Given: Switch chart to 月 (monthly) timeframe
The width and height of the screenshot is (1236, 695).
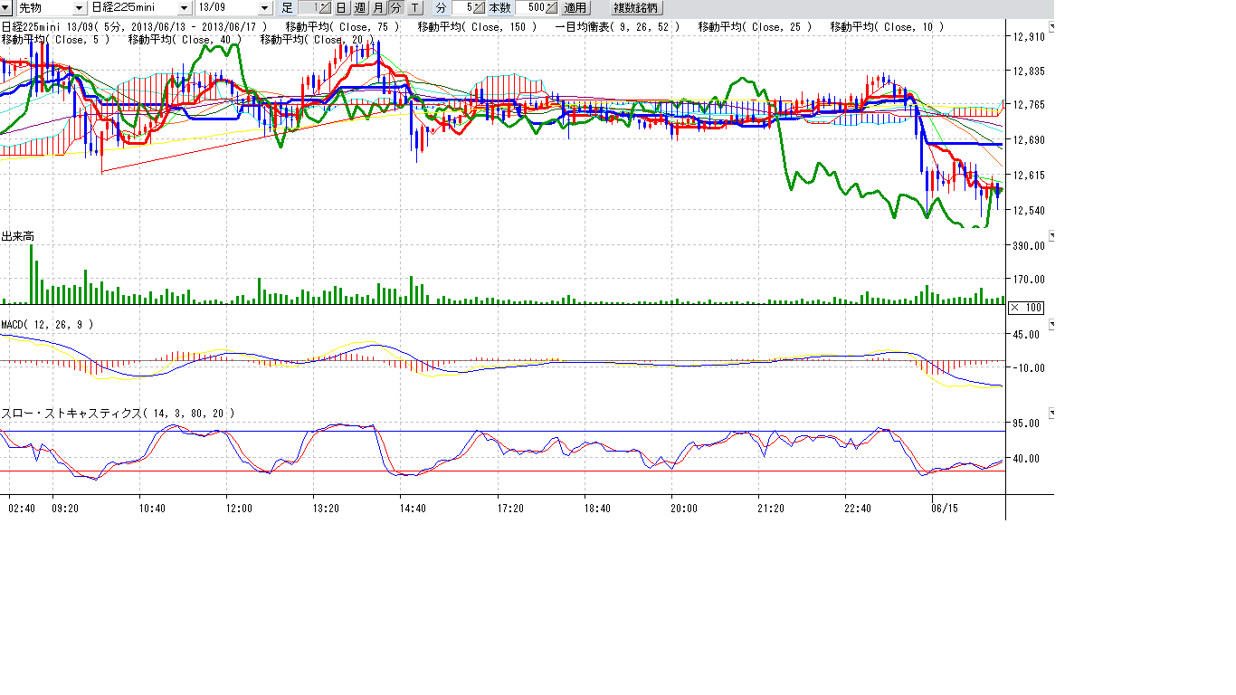Looking at the screenshot, I should coord(378,8).
